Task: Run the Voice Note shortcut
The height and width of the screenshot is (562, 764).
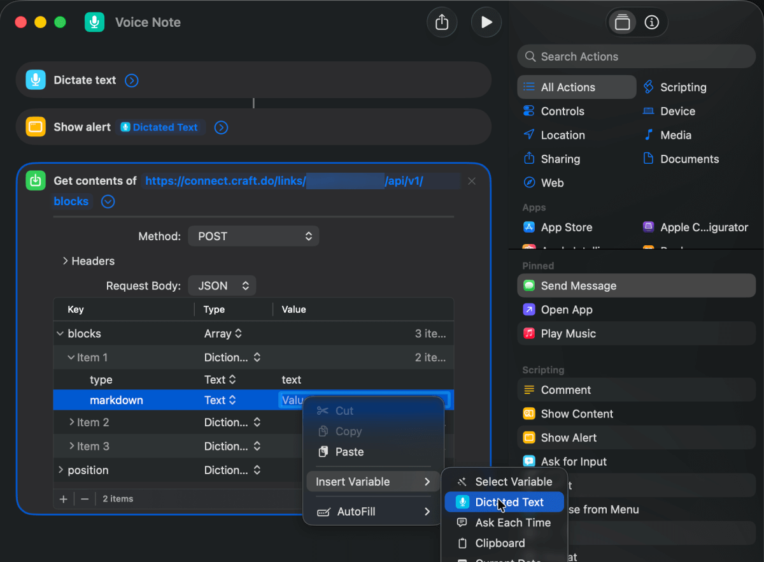Action: click(x=486, y=22)
